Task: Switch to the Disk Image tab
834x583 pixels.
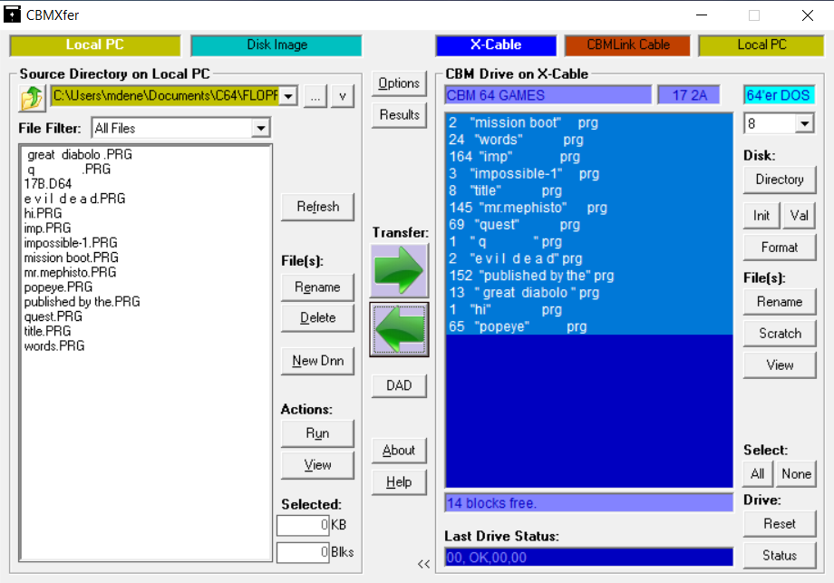Action: tap(276, 45)
